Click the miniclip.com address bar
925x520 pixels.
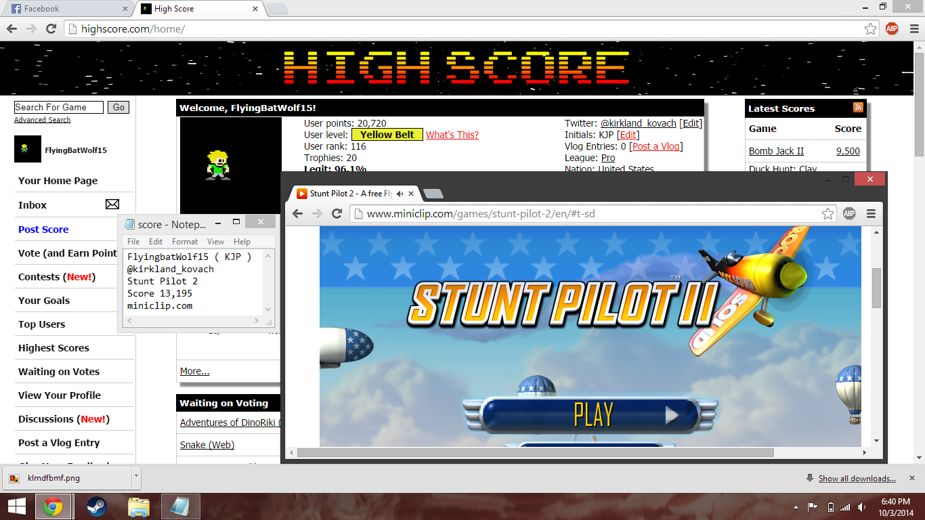pyautogui.click(x=593, y=214)
